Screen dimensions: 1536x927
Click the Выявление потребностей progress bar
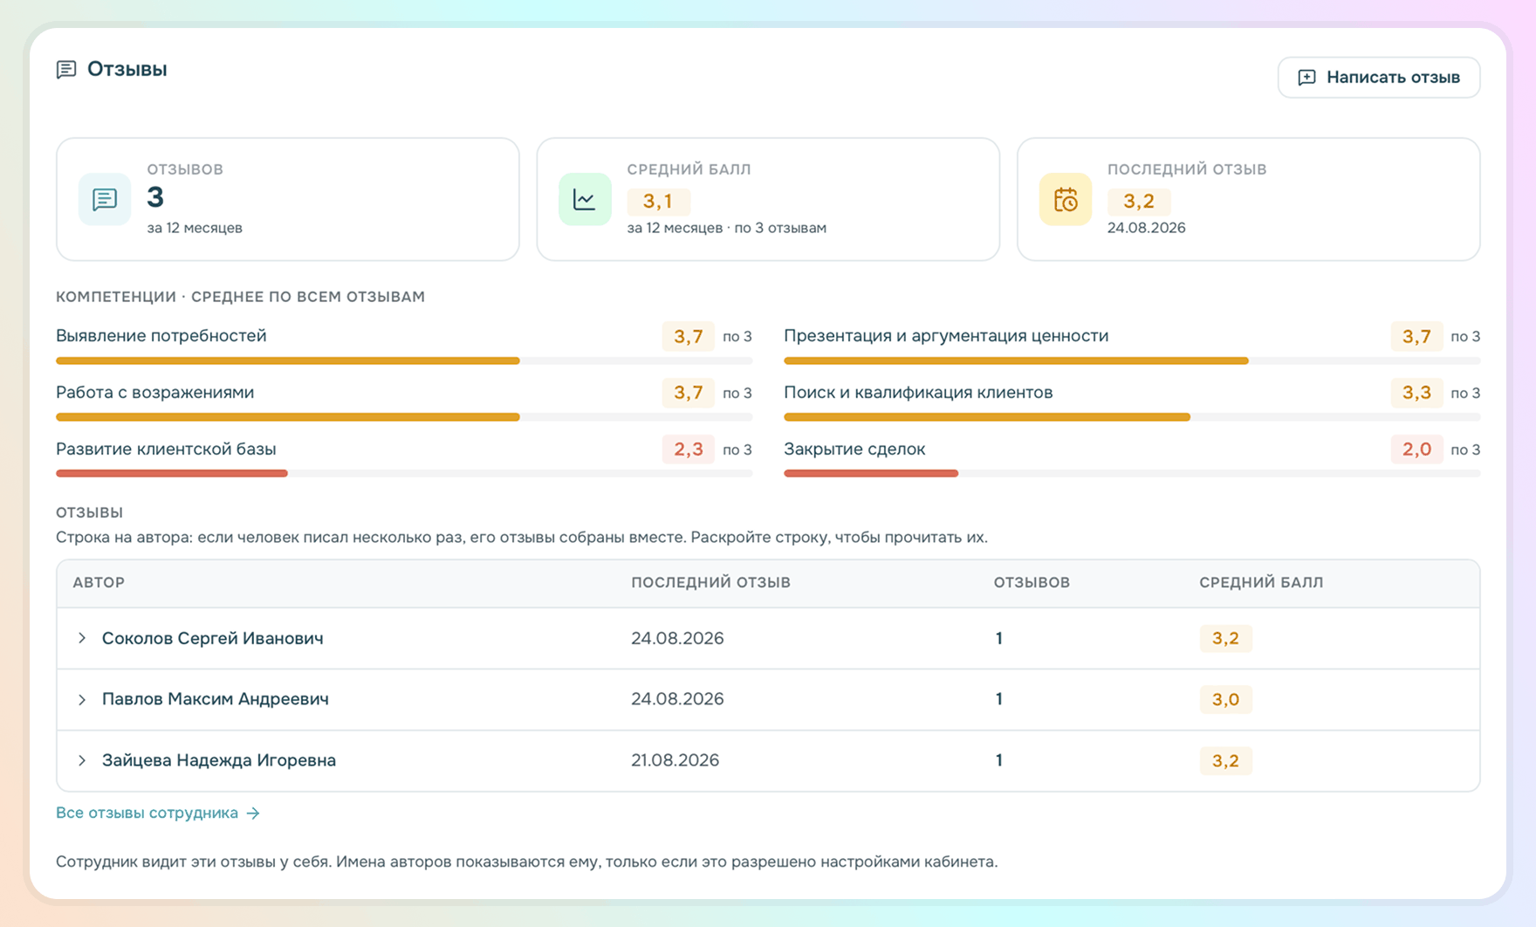(x=404, y=360)
